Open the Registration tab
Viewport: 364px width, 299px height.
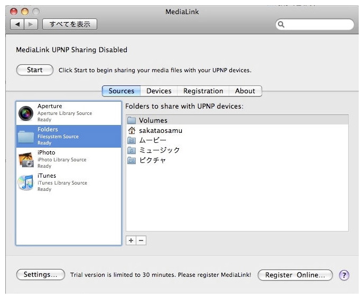(203, 91)
